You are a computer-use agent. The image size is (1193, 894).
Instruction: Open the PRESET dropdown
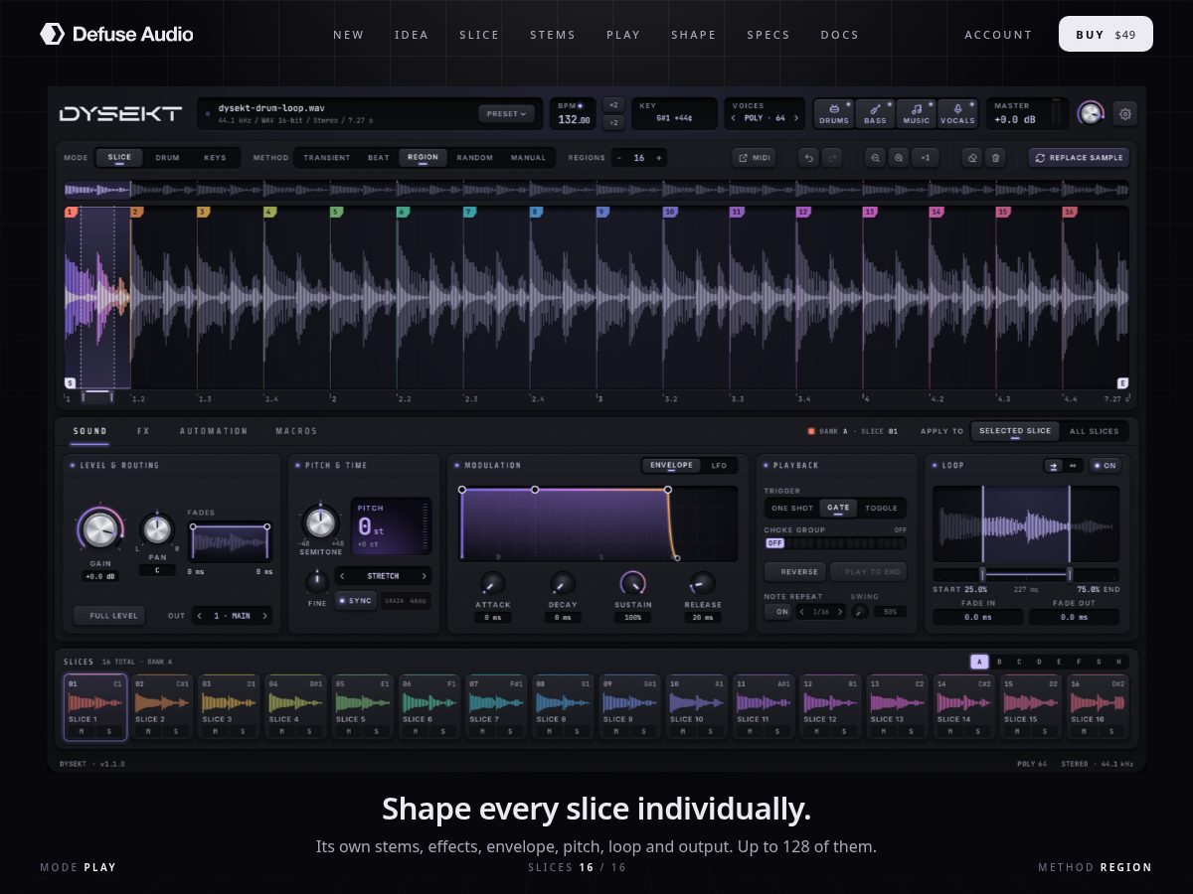pos(506,113)
